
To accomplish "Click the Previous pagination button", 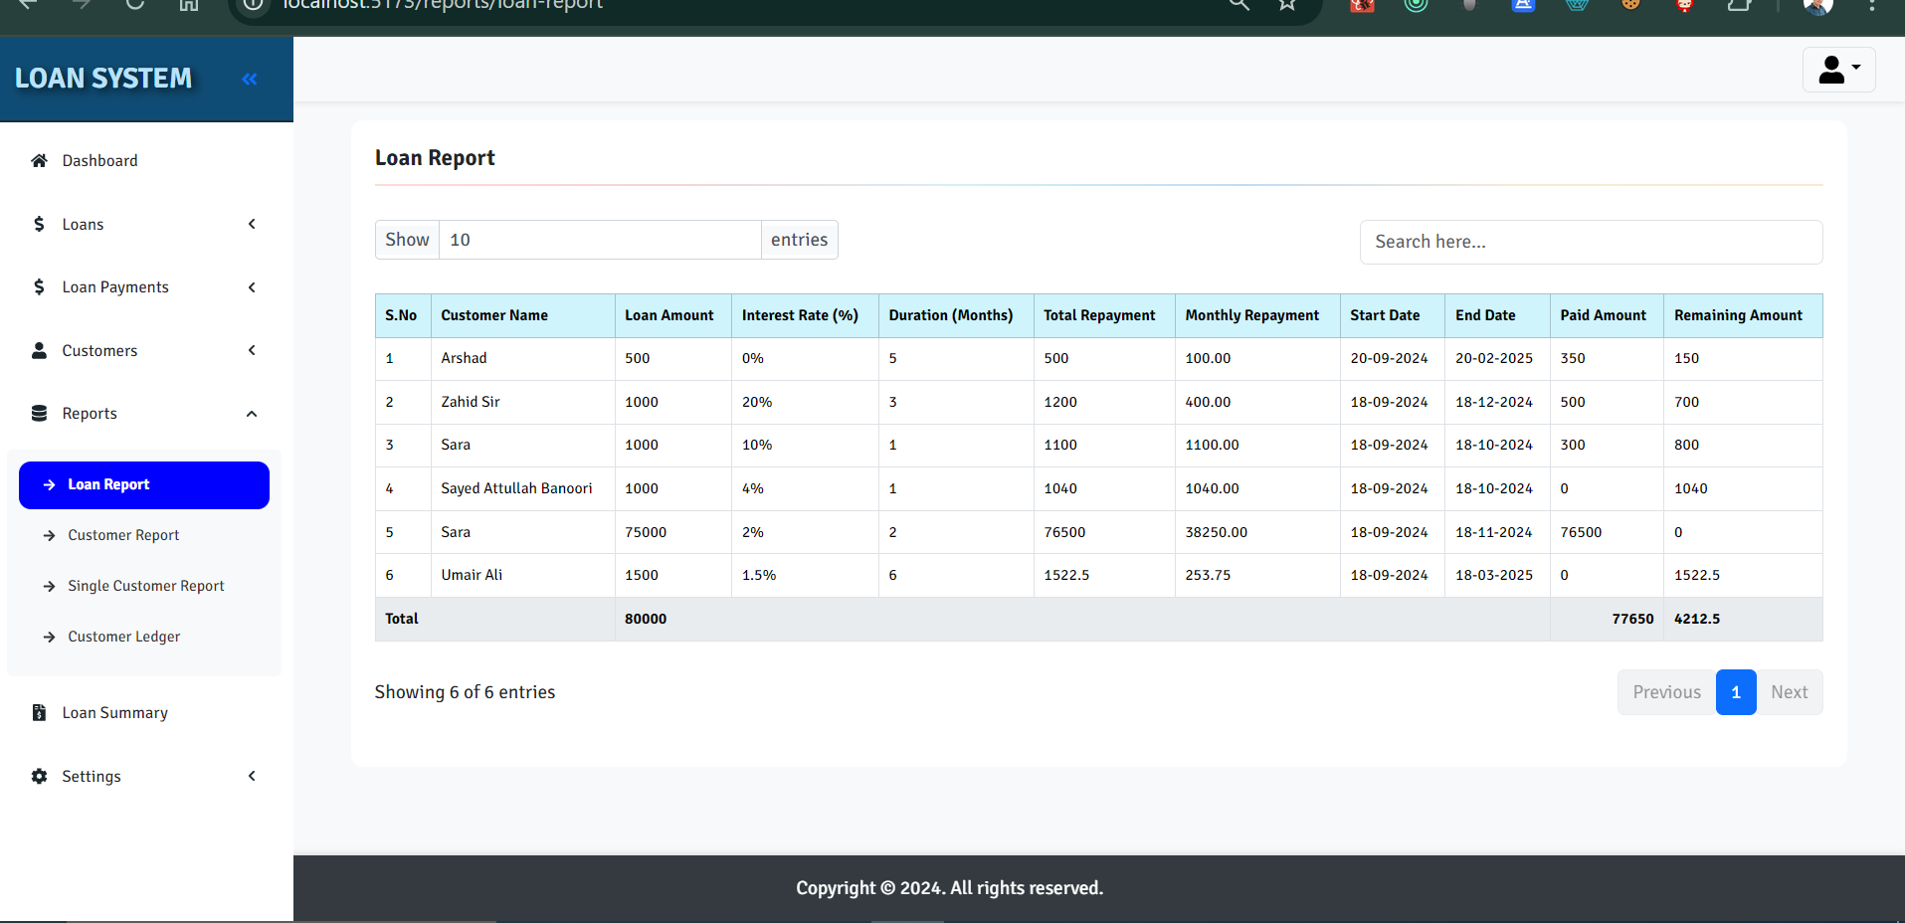I will (1666, 692).
